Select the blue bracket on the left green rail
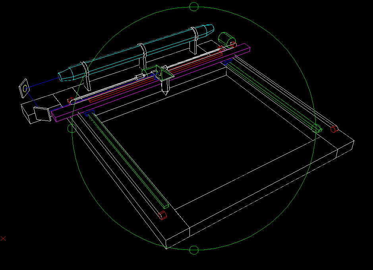The width and height of the screenshot is (373, 270). click(89, 113)
